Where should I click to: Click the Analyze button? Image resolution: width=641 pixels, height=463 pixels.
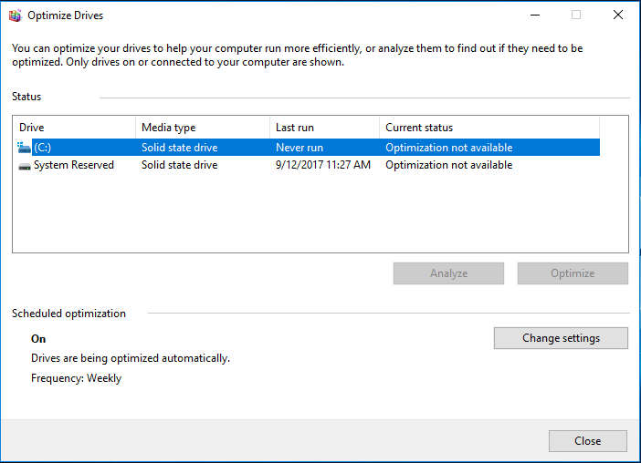(x=448, y=273)
